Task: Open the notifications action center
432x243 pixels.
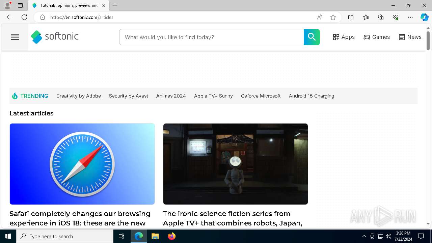Action: pyautogui.click(x=421, y=236)
